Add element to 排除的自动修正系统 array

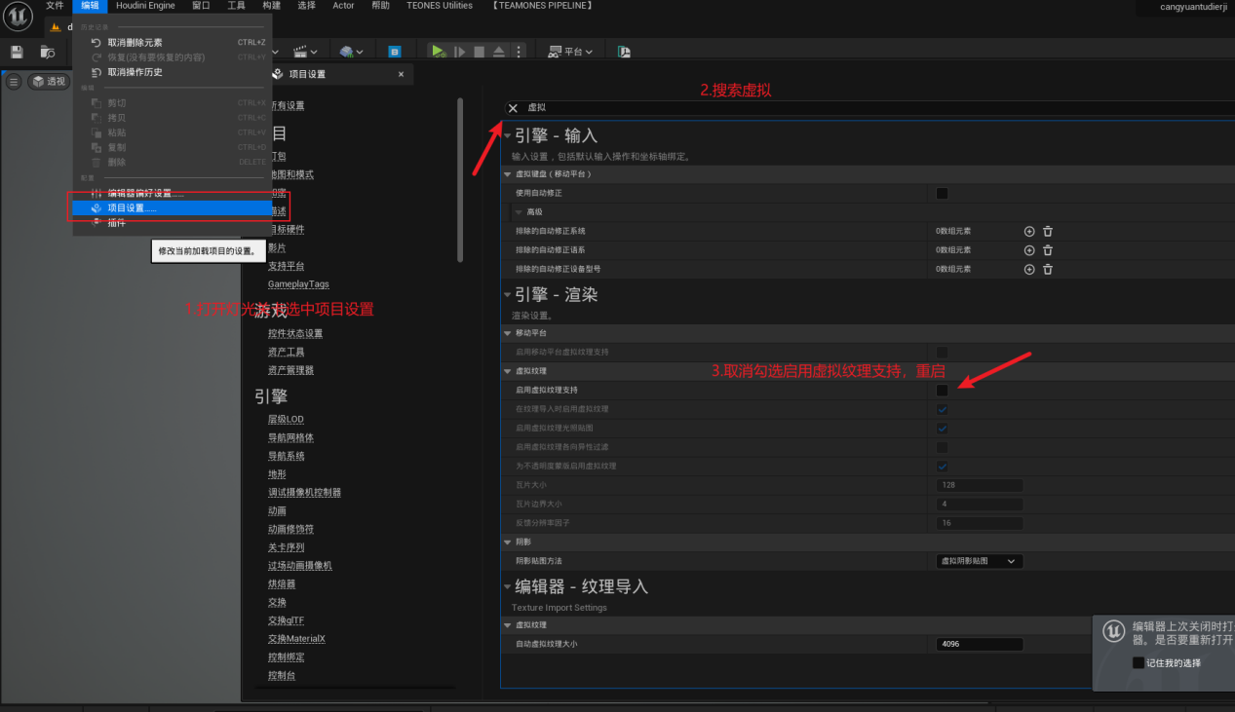(x=1029, y=231)
